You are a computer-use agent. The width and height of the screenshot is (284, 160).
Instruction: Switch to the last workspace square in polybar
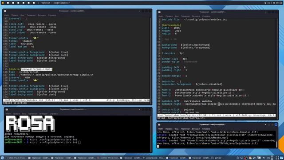coord(34,3)
